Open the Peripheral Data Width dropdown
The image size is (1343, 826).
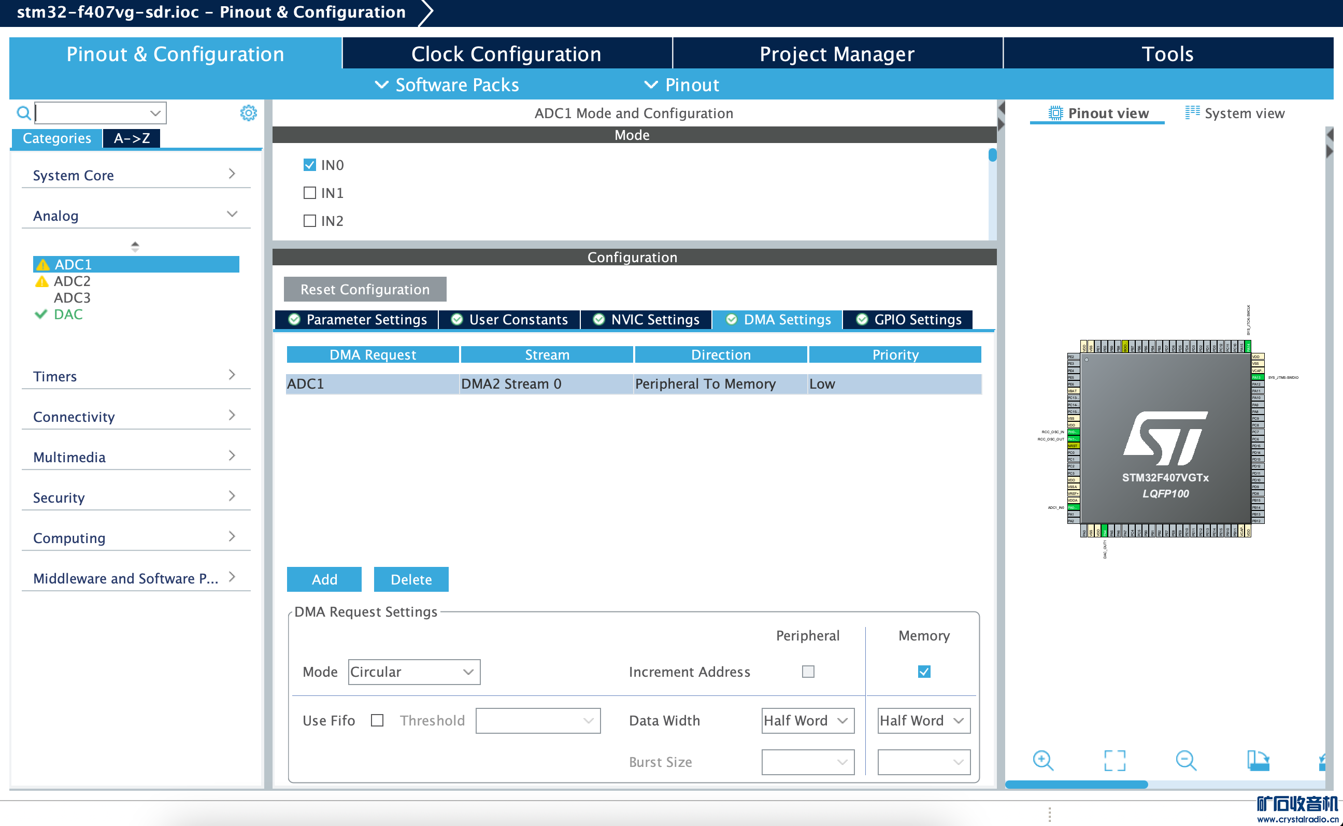coord(807,721)
